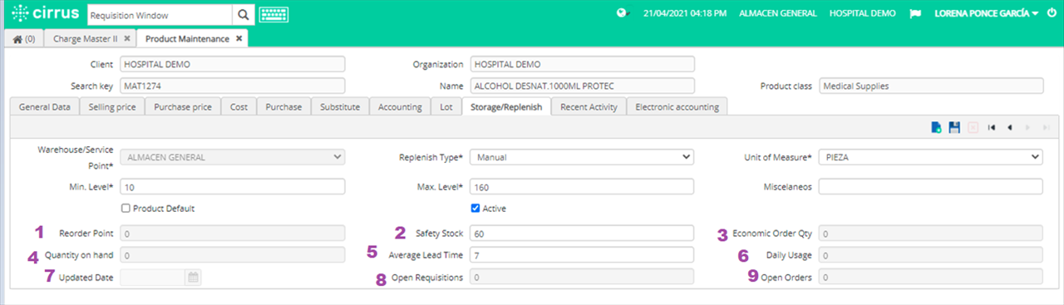1064x305 pixels.
Task: Click the new record icon
Action: pyautogui.click(x=937, y=127)
